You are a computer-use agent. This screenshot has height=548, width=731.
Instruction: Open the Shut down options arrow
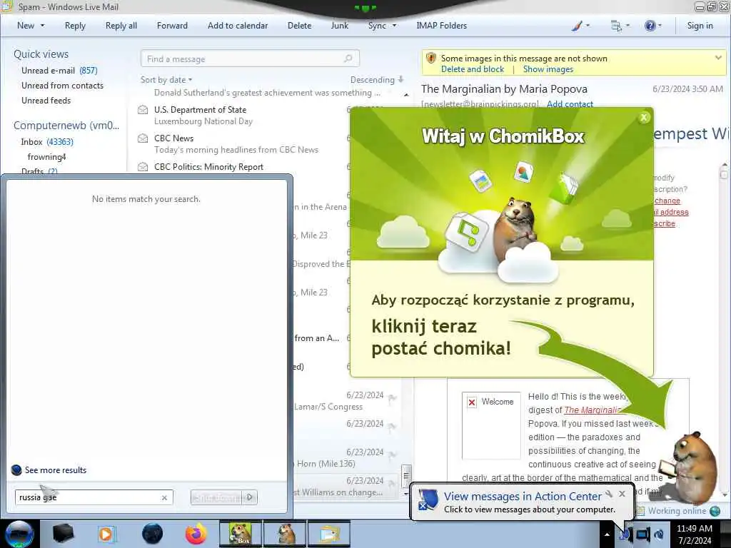point(251,497)
